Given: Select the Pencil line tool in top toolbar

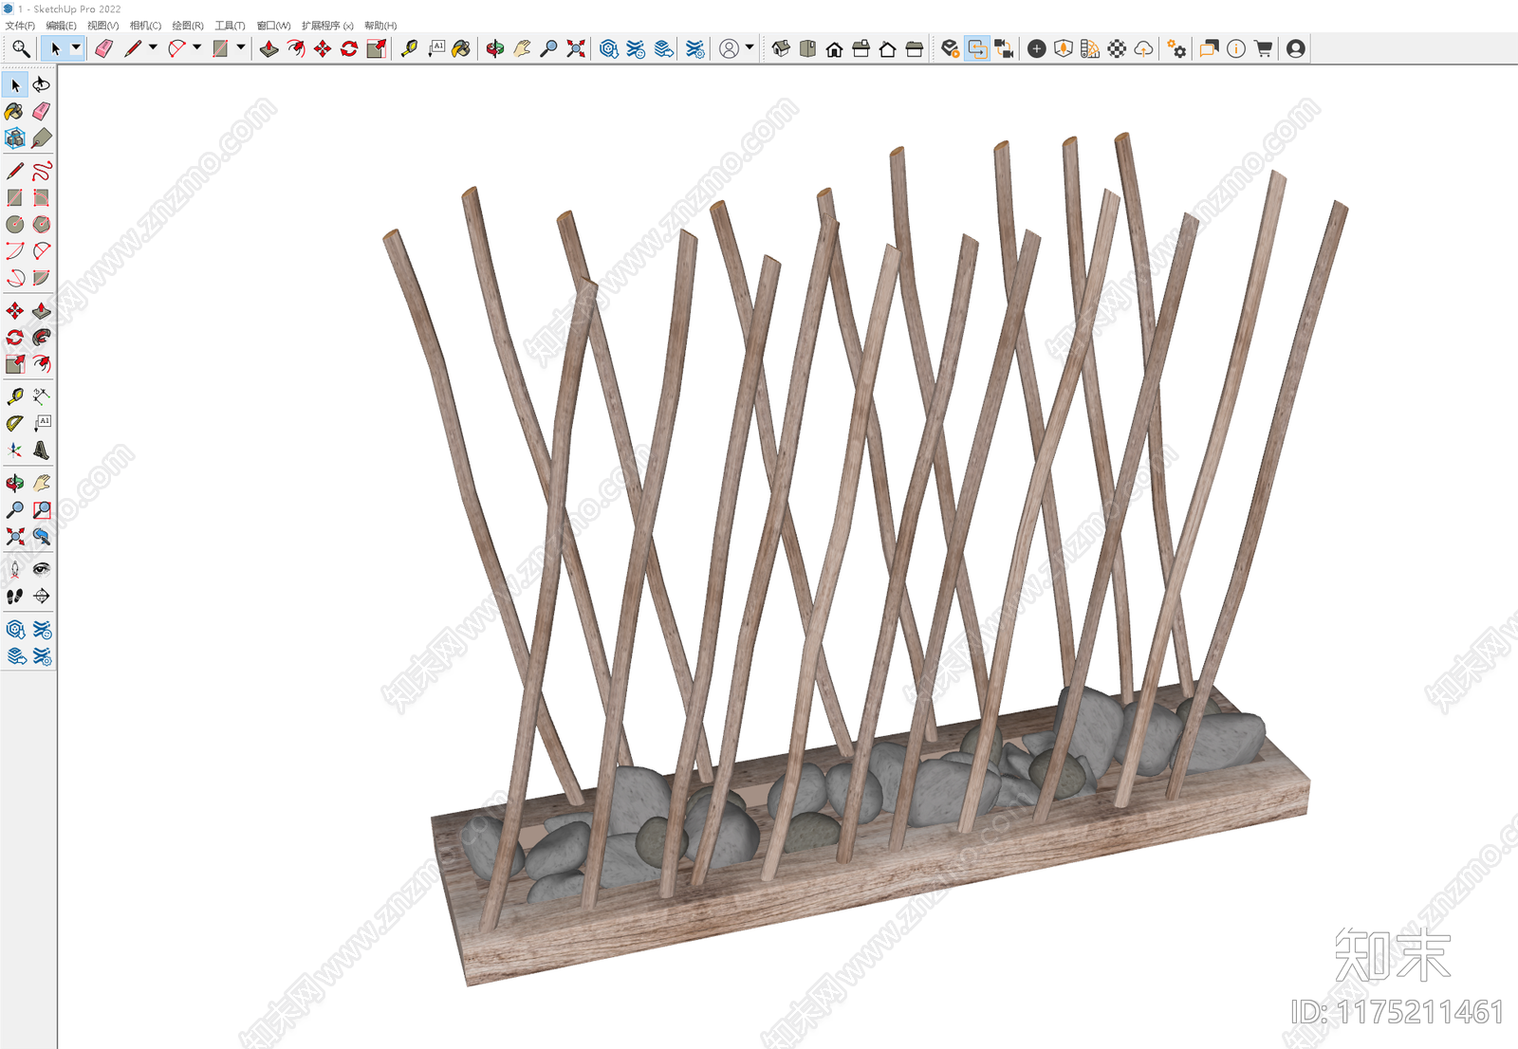Looking at the screenshot, I should coord(132,48).
